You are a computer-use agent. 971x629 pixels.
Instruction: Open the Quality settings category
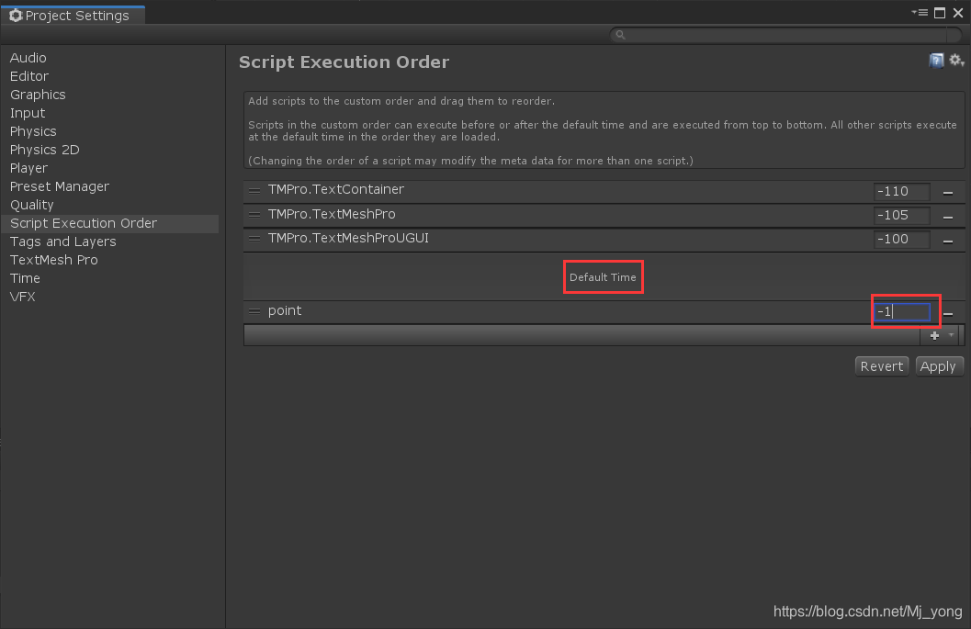click(32, 205)
